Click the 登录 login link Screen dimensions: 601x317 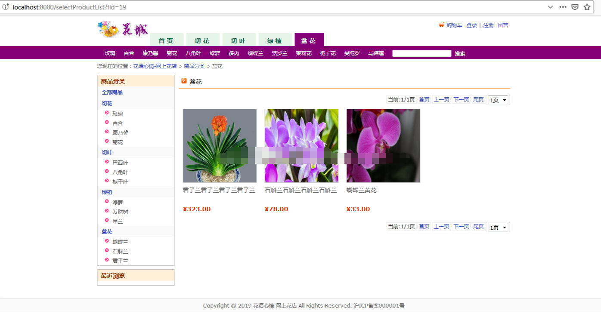[471, 25]
